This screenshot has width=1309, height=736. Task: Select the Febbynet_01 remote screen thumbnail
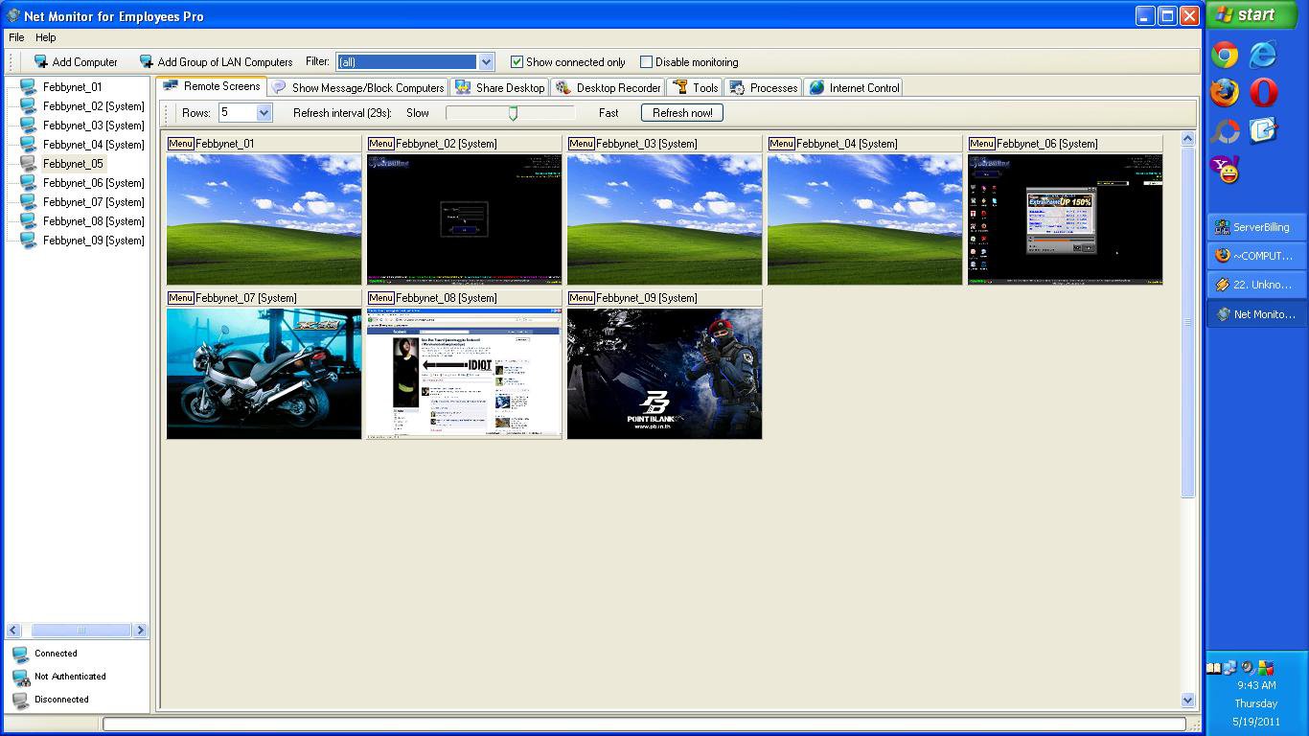(x=264, y=219)
